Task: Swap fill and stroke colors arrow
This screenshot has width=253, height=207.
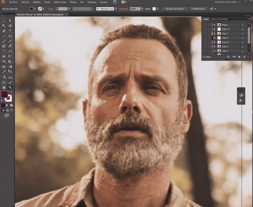Action: click(11, 92)
